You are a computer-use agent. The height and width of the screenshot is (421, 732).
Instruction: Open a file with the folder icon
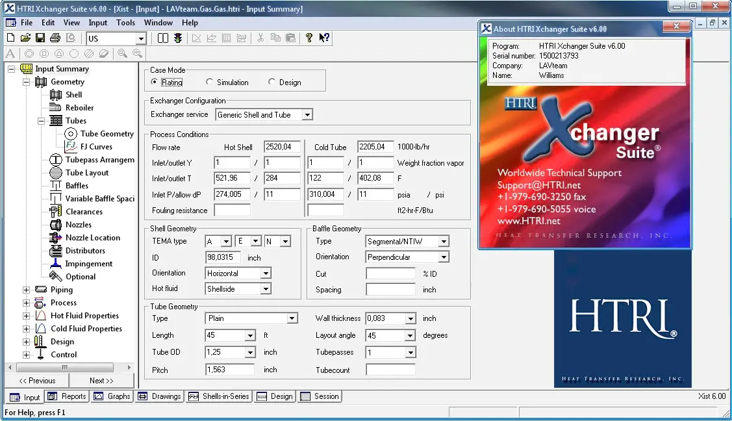[x=25, y=38]
